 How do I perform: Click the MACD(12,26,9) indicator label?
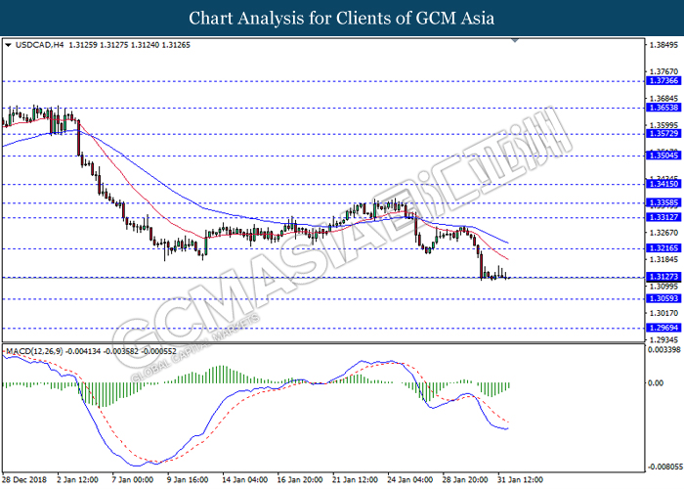[x=34, y=351]
